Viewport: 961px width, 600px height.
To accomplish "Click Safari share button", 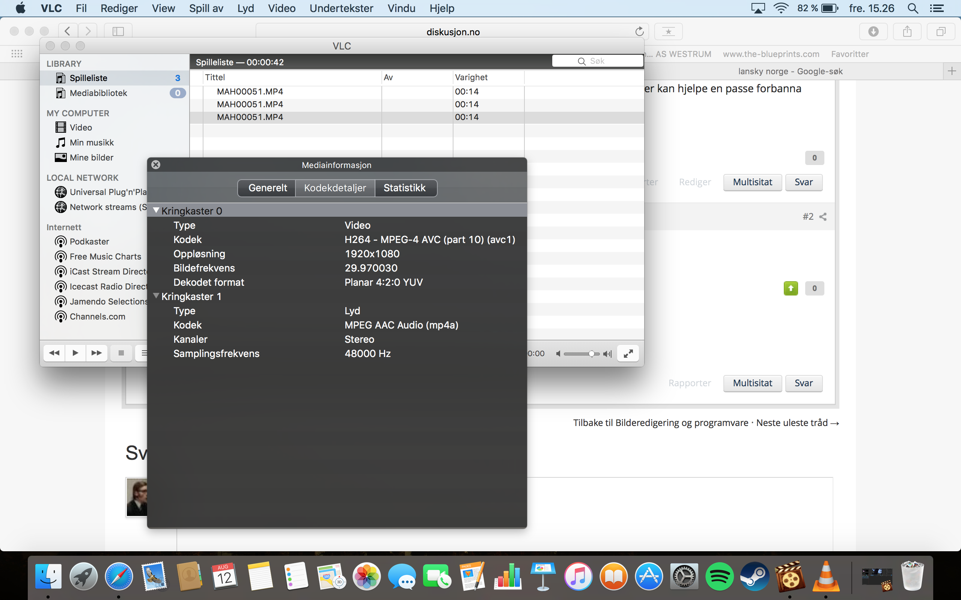I will coord(907,31).
